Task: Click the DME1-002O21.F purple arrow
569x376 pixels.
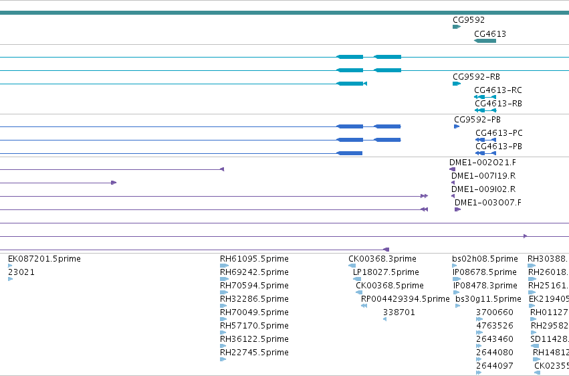Action: pos(452,169)
